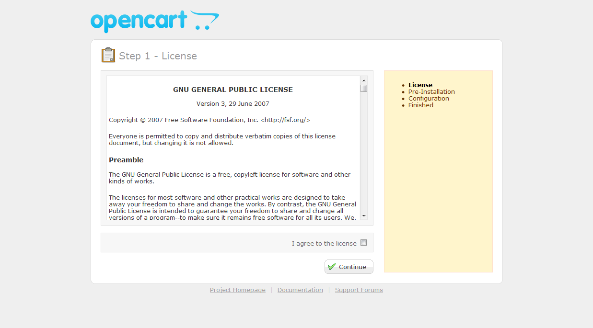Screen dimensions: 593x328
Task: Click the fsf.org URL in the copyright line
Action: (x=285, y=120)
